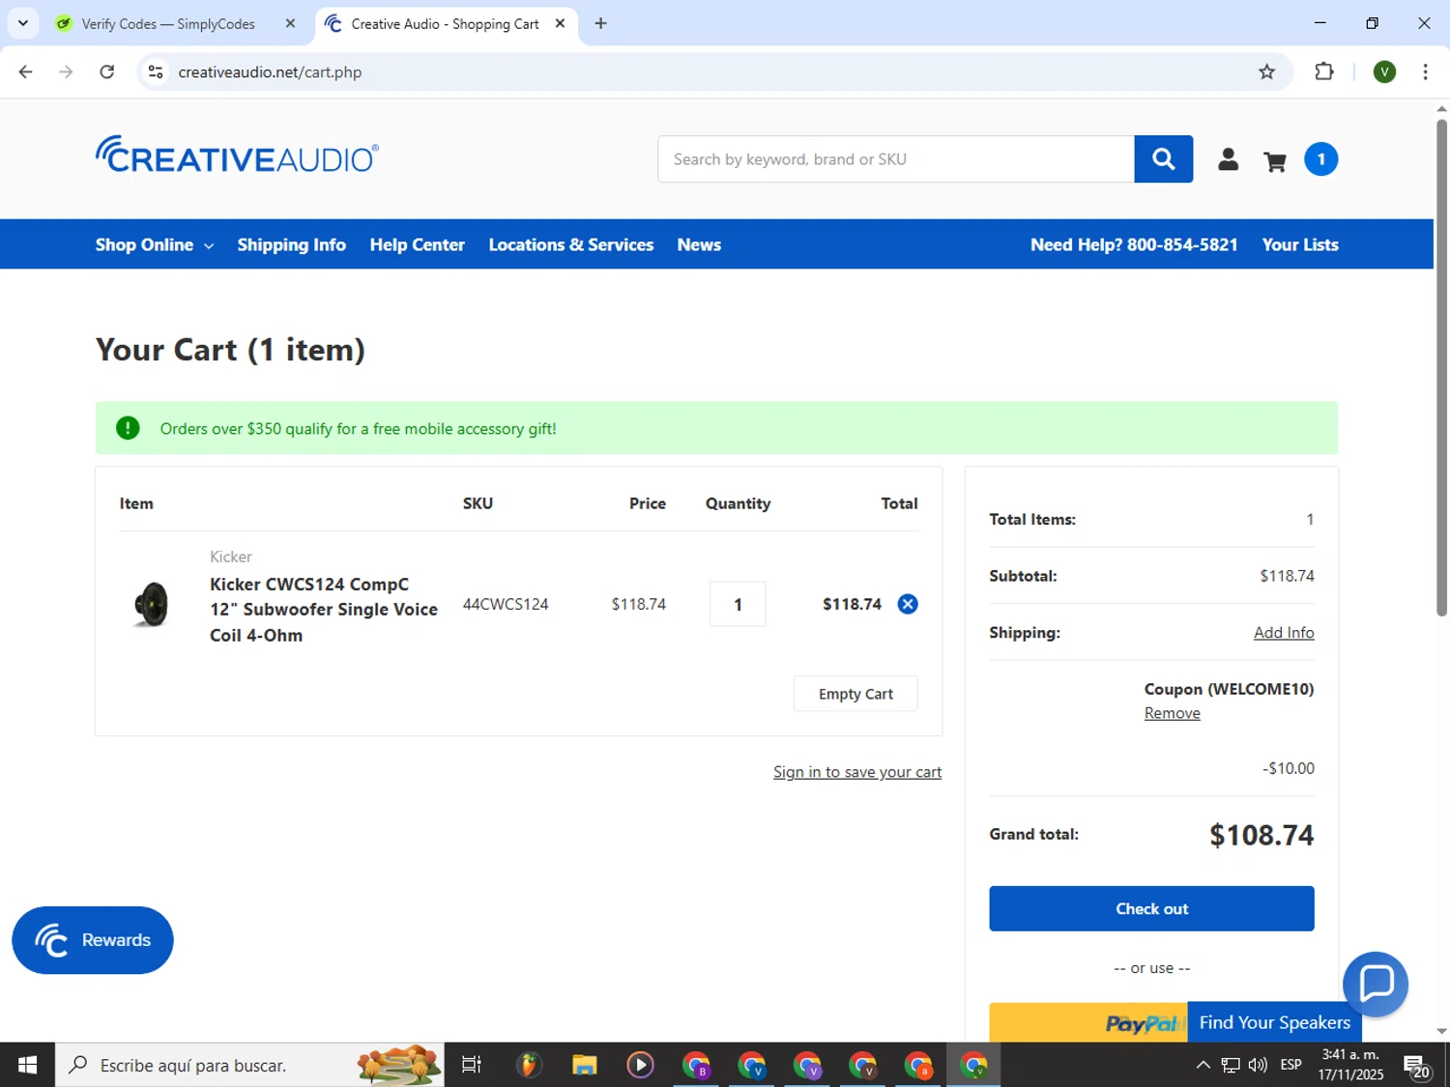Focus the keyword search field
This screenshot has width=1450, height=1087.
(896, 159)
